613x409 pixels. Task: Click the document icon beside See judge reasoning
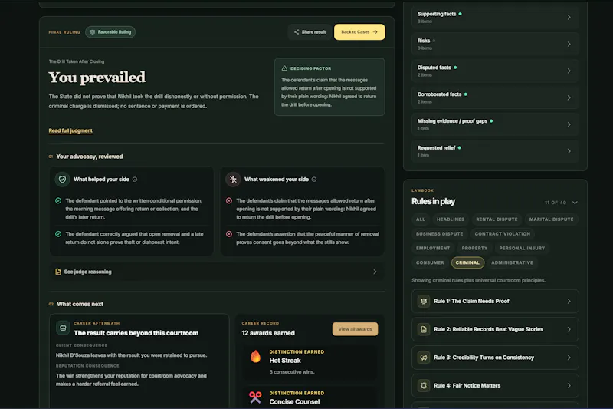tap(58, 272)
